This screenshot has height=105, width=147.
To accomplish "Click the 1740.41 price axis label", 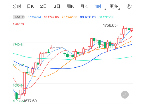I will pos(18,44).
